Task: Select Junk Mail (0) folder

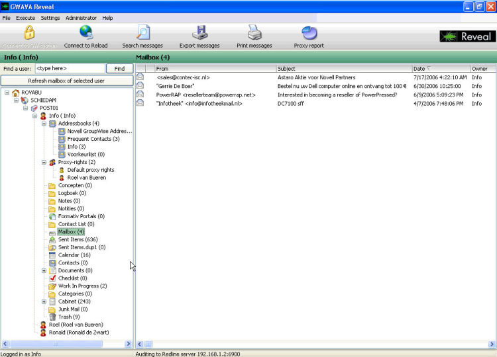Action: (x=73, y=309)
